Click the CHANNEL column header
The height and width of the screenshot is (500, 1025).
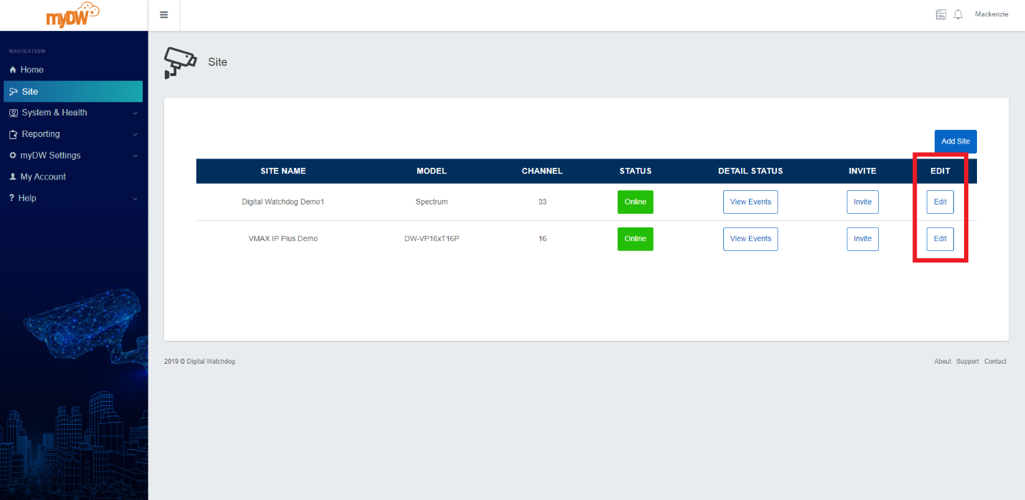tap(542, 171)
